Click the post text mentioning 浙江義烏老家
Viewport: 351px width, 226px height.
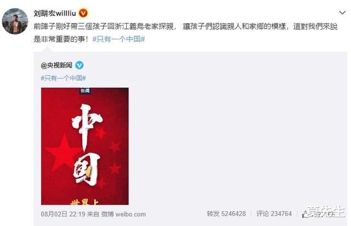[185, 33]
